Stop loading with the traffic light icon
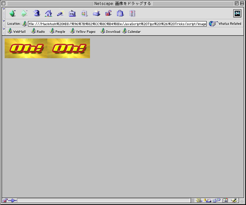The height and width of the screenshot is (205, 246). coord(132,13)
